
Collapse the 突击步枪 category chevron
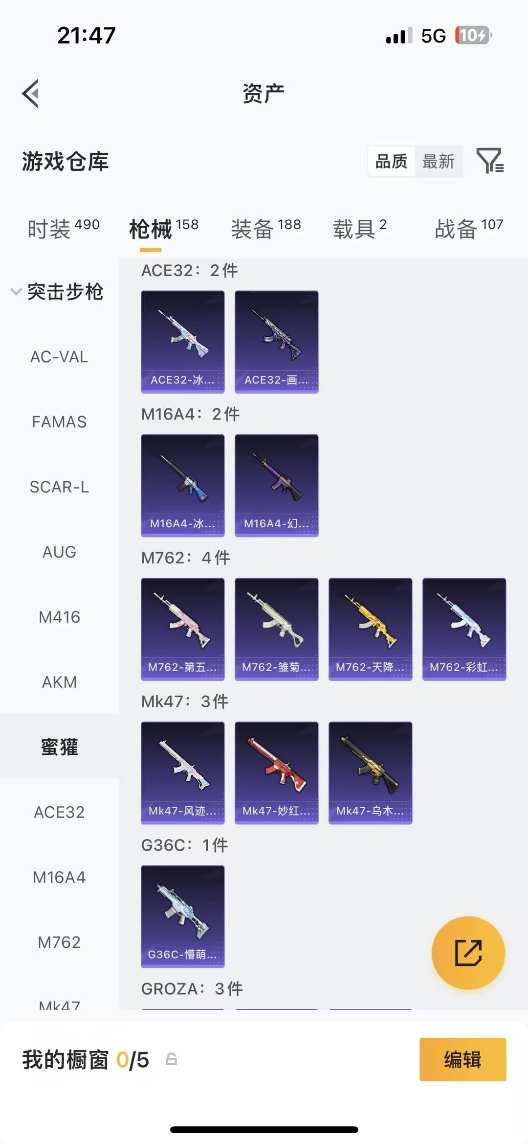click(x=16, y=292)
